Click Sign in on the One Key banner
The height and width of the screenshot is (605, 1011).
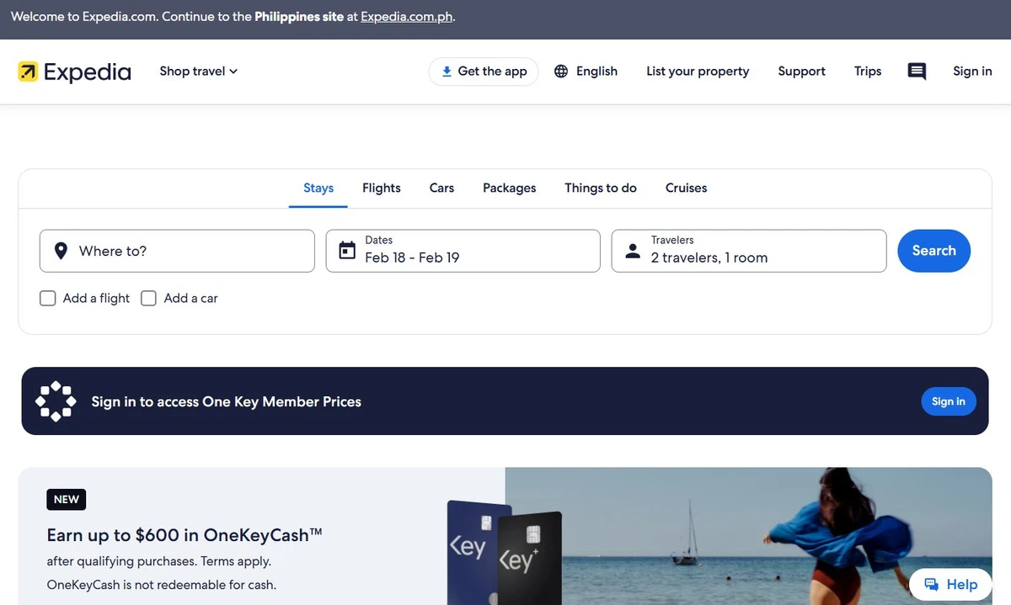click(x=948, y=401)
